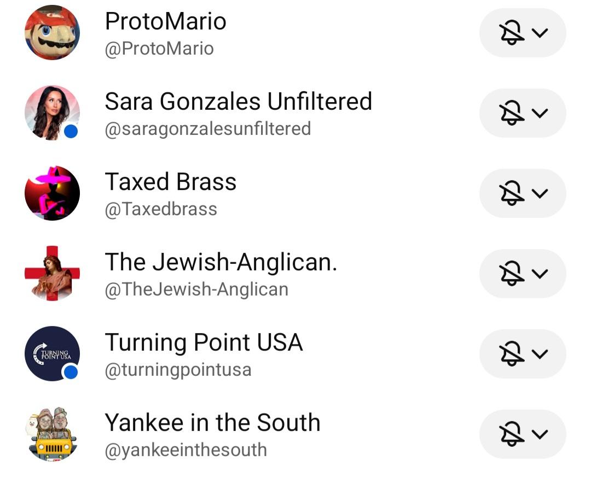Select the @turningpointusa handle text
The height and width of the screenshot is (478, 591).
[x=178, y=370]
